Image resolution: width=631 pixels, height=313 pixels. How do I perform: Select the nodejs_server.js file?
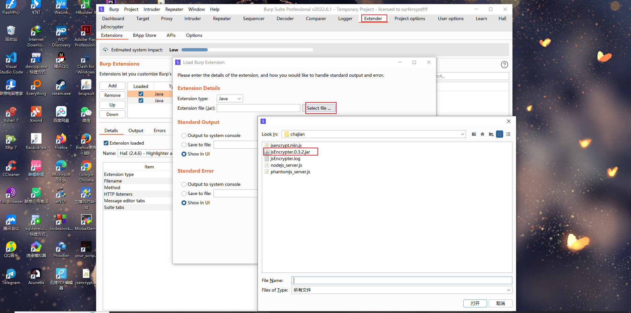(x=286, y=165)
